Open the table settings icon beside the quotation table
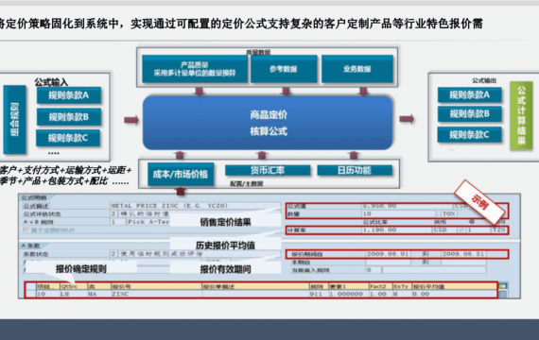The height and width of the screenshot is (340, 539). coord(502,286)
